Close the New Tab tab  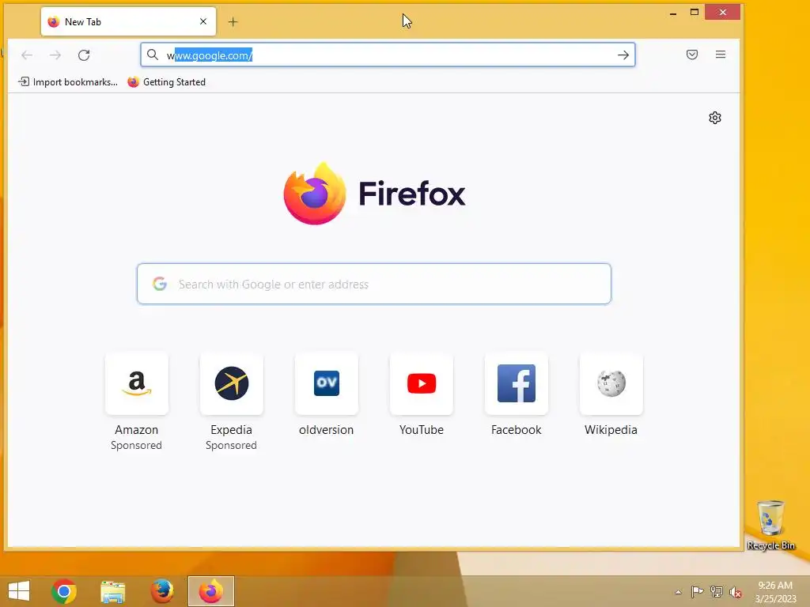(203, 21)
